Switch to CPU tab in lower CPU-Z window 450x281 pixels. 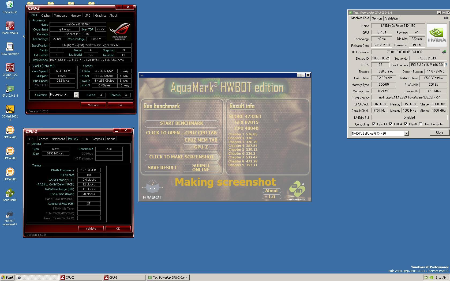(32, 139)
